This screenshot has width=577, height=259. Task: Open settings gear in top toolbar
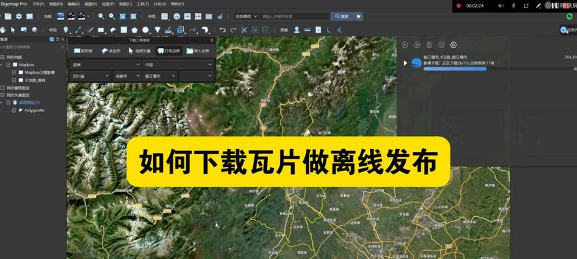click(x=19, y=16)
